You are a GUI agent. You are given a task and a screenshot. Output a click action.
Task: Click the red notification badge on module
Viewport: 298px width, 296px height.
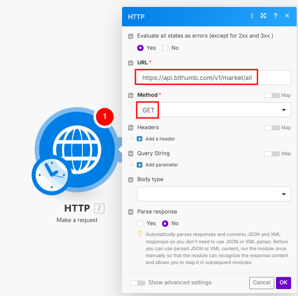point(104,117)
